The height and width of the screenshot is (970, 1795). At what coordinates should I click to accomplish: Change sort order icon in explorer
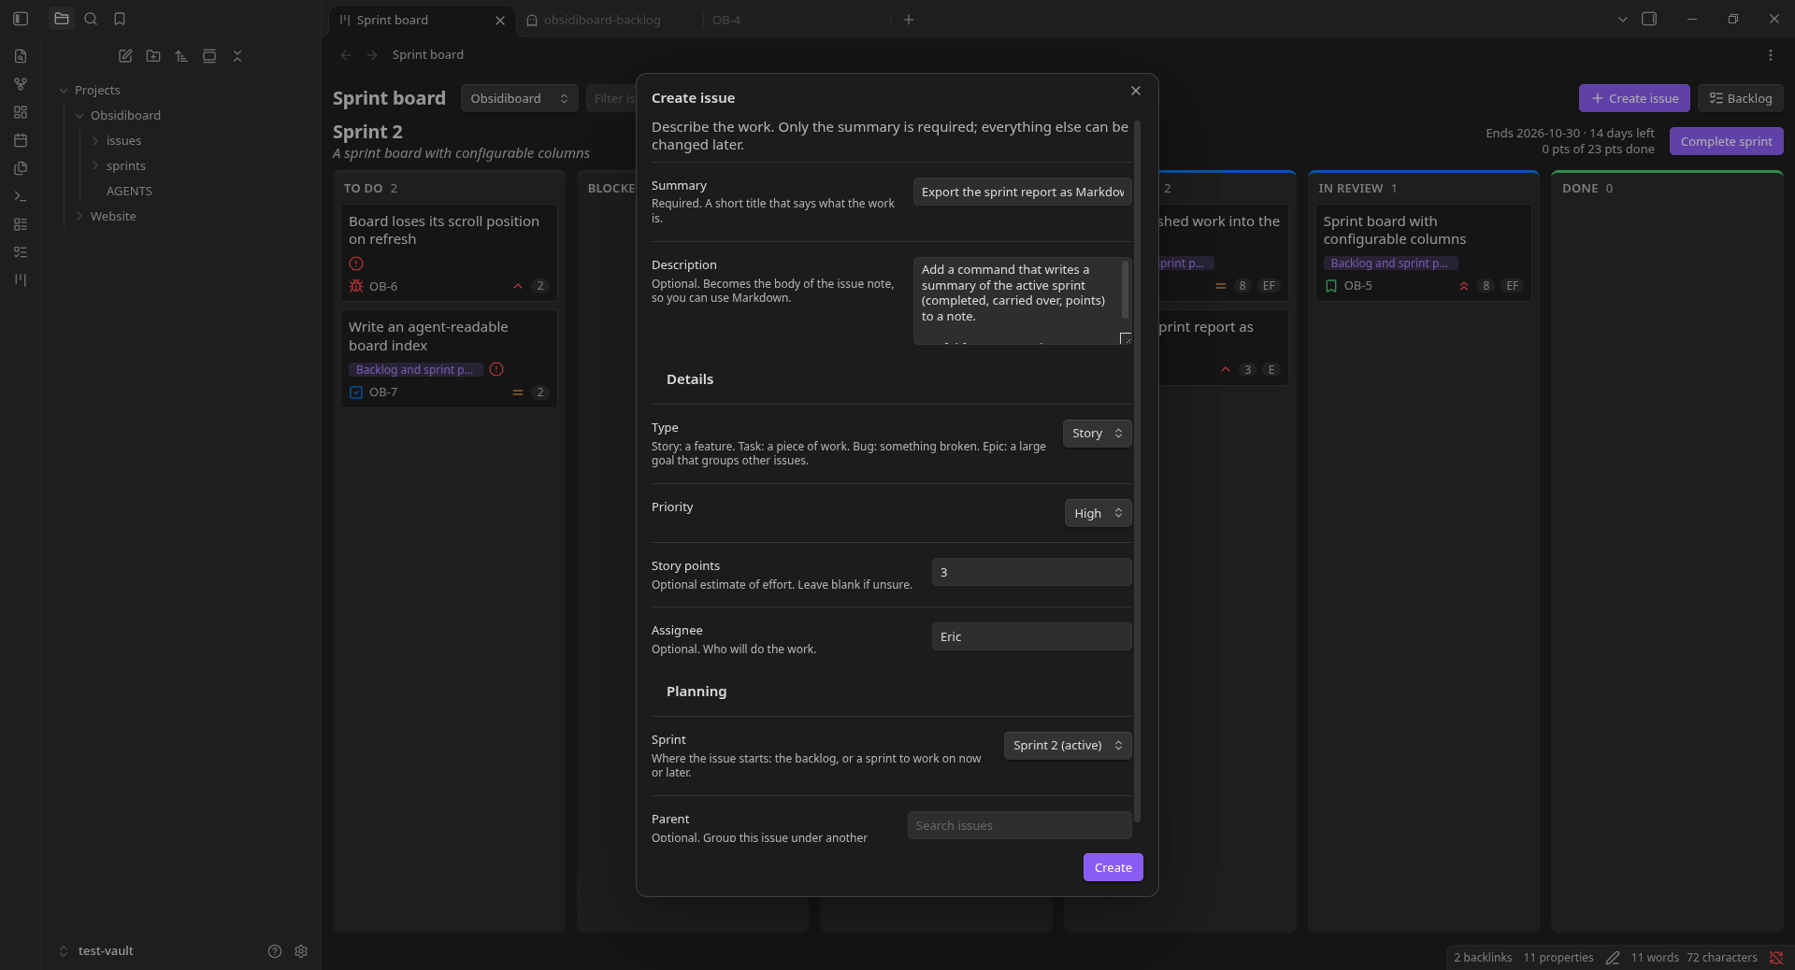point(181,56)
